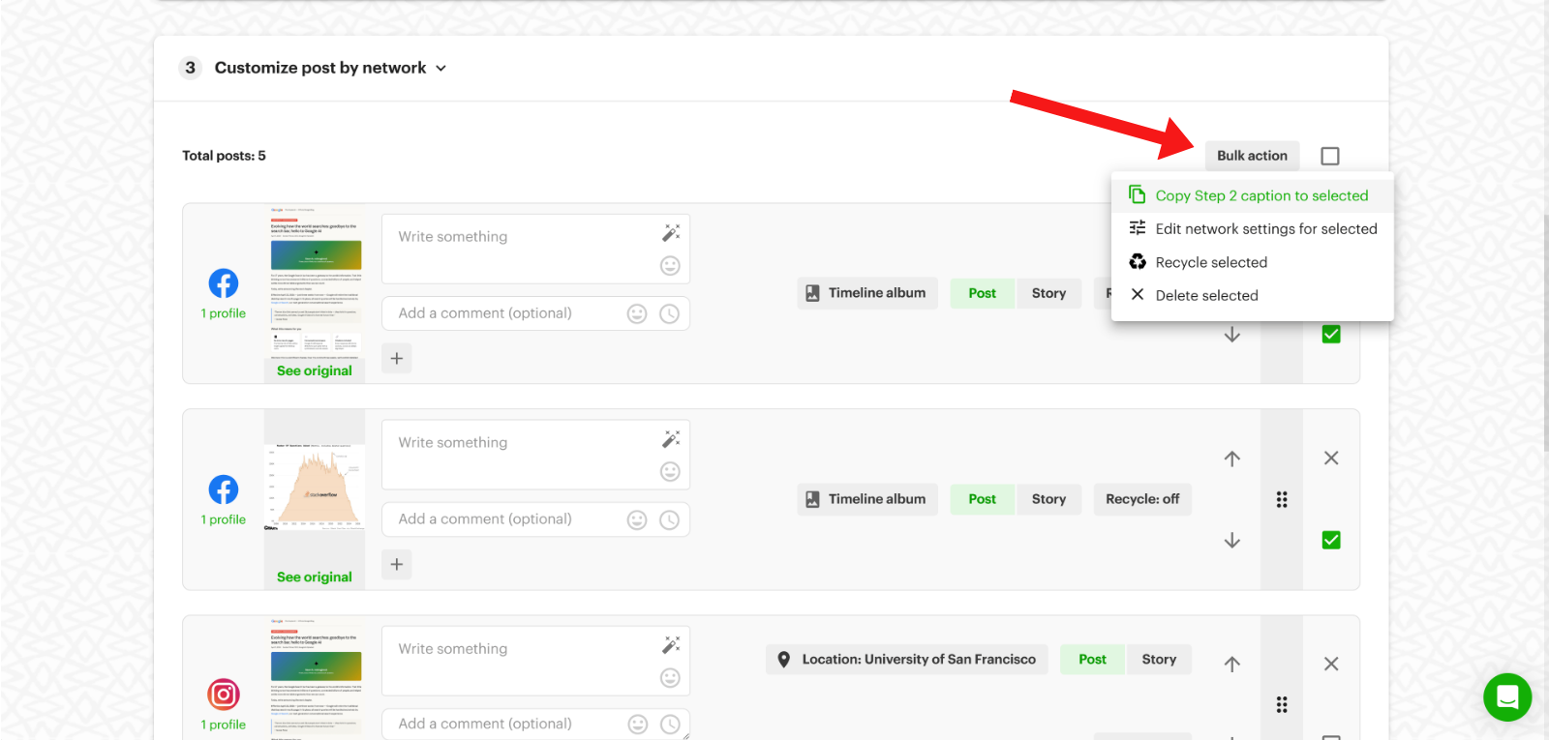The width and height of the screenshot is (1549, 740).
Task: Collapse the Customize post by network section
Action: coord(440,69)
